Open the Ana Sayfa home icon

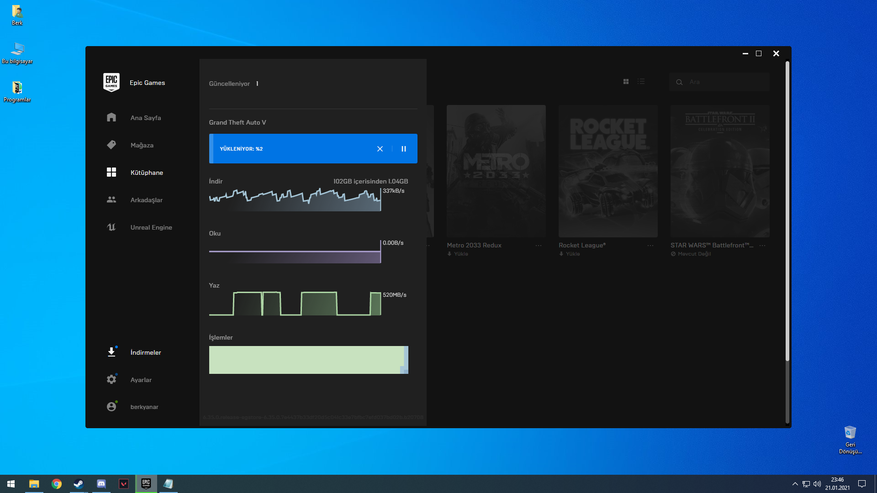(111, 117)
